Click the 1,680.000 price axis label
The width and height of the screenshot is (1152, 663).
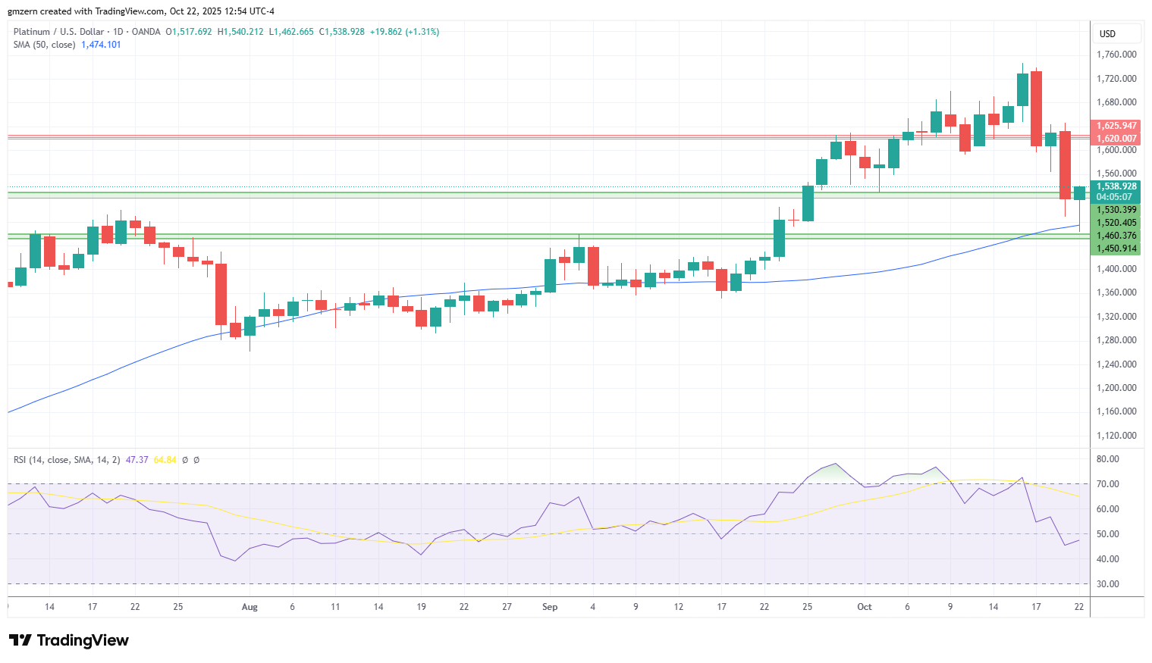click(x=1116, y=102)
